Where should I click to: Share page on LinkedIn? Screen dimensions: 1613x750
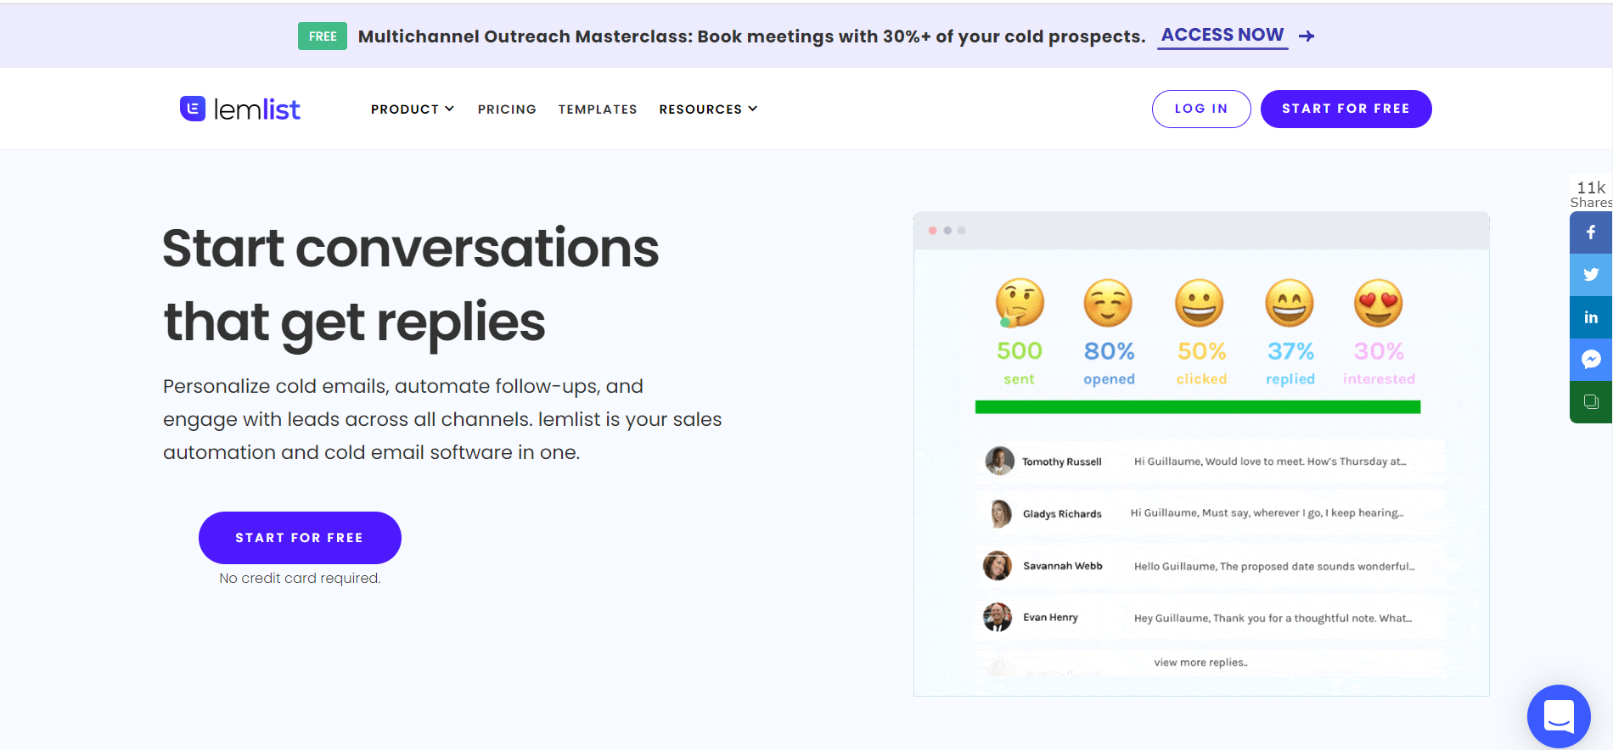(x=1591, y=317)
